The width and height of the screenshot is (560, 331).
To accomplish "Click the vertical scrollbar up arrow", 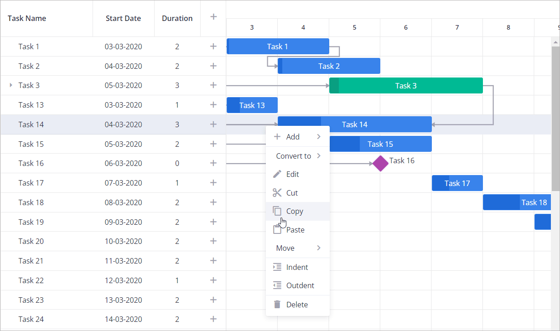I will click(555, 42).
